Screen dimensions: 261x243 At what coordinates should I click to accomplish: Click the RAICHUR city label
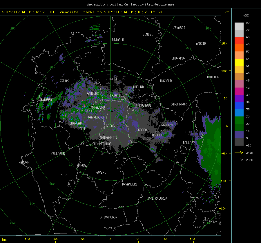pos(213,77)
